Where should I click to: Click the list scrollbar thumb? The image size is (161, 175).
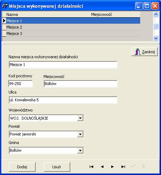(x=156, y=26)
